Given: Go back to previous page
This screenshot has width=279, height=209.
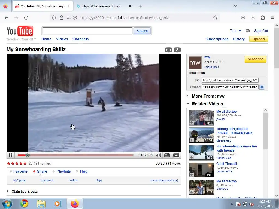Looking at the screenshot, I should (x=7, y=17).
